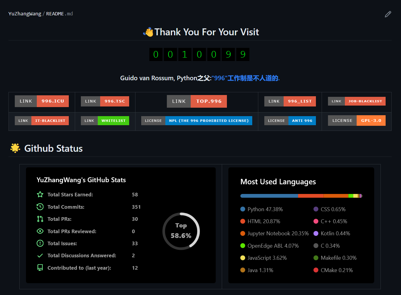401x295 pixels.
Task: Click the star icon for Total Stars Earned
Action: [x=40, y=195]
